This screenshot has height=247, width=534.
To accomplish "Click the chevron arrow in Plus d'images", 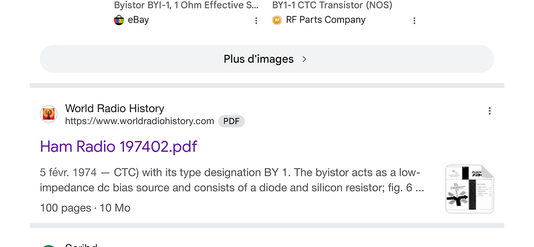I will coord(305,59).
